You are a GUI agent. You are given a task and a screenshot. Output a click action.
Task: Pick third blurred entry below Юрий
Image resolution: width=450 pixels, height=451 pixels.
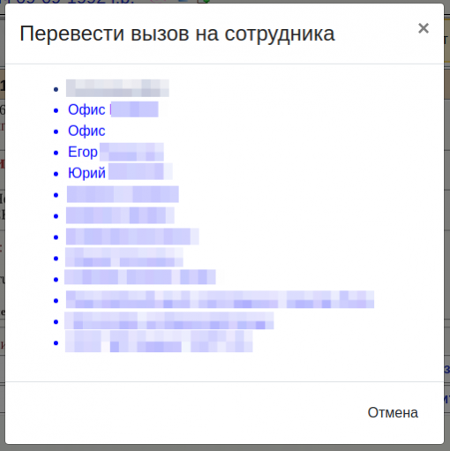[132, 237]
